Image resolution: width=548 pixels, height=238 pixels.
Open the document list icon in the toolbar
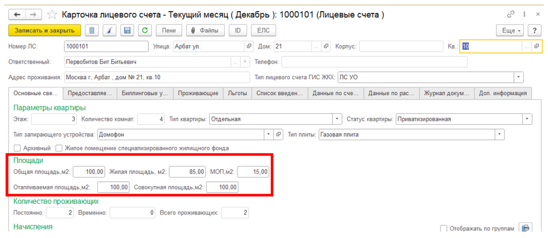pos(93,30)
